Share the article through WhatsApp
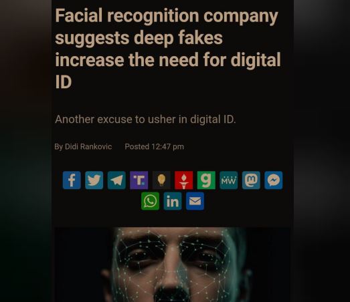 pos(150,201)
